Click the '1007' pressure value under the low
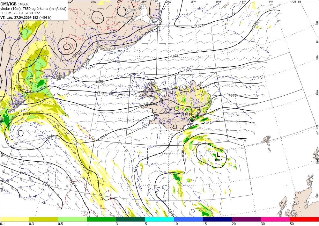Image resolution: width=319 pixels, height=226 pixels. click(x=218, y=160)
